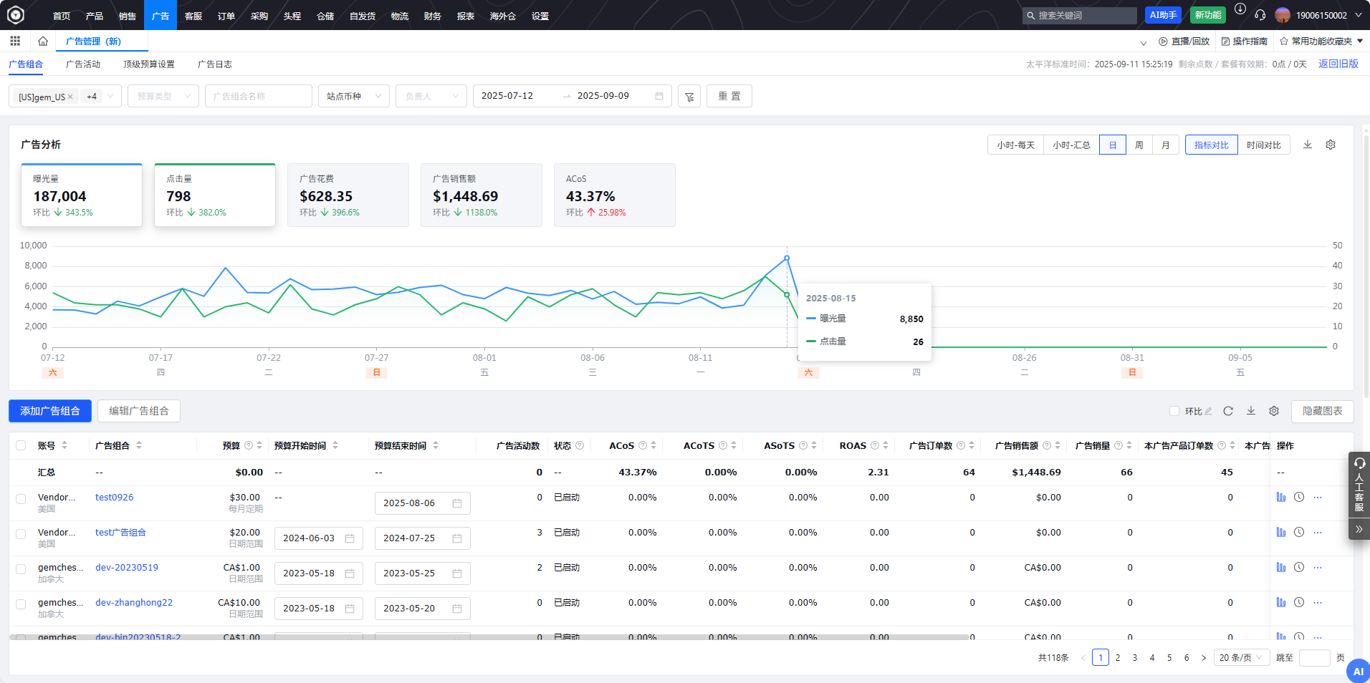Click the 添加广告组合 button
Image resolution: width=1370 pixels, height=683 pixels.
(x=50, y=411)
